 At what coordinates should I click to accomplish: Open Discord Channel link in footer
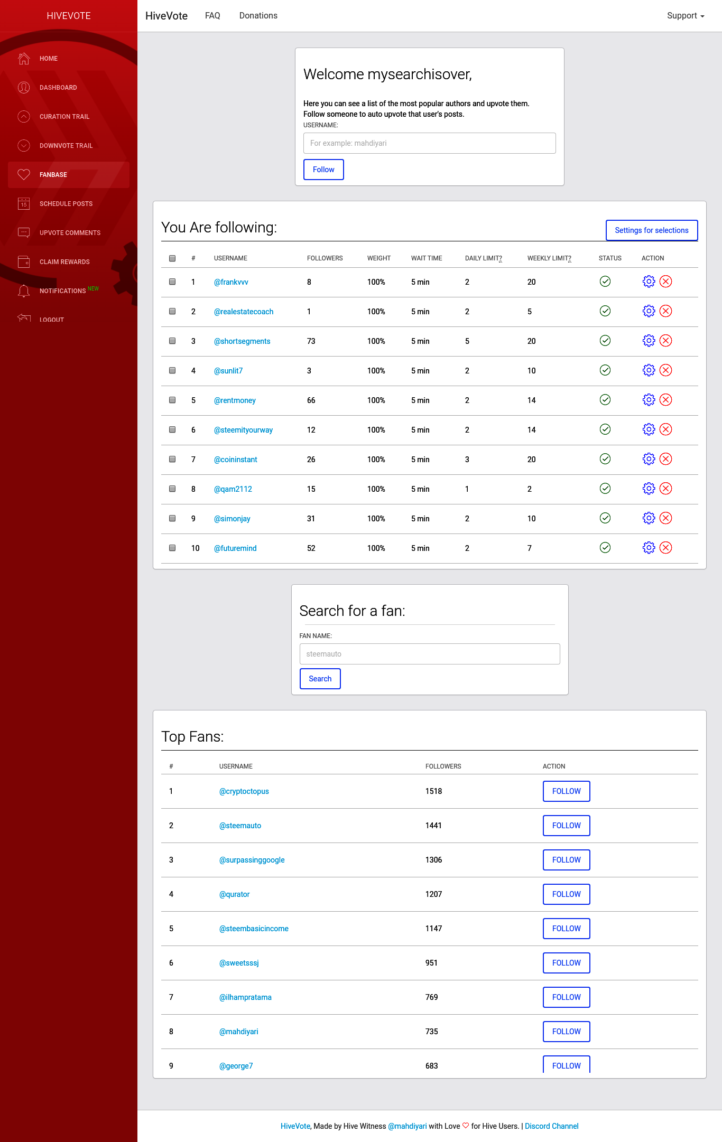pyautogui.click(x=552, y=1126)
